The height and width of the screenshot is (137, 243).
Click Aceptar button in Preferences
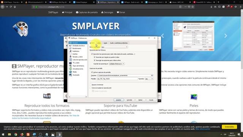click(118, 100)
